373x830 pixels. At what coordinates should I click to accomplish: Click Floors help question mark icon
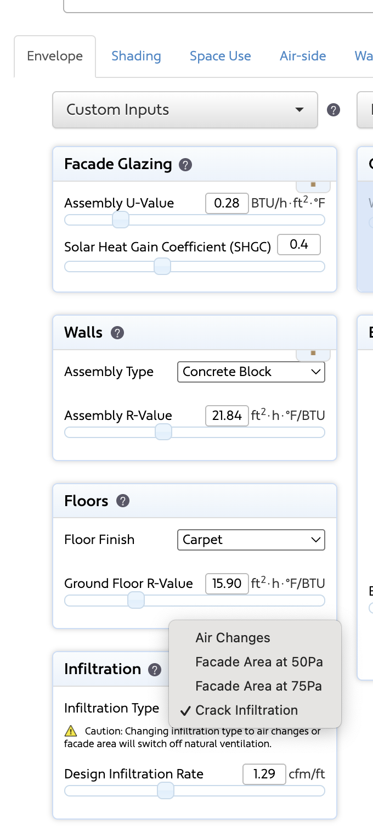tap(123, 501)
